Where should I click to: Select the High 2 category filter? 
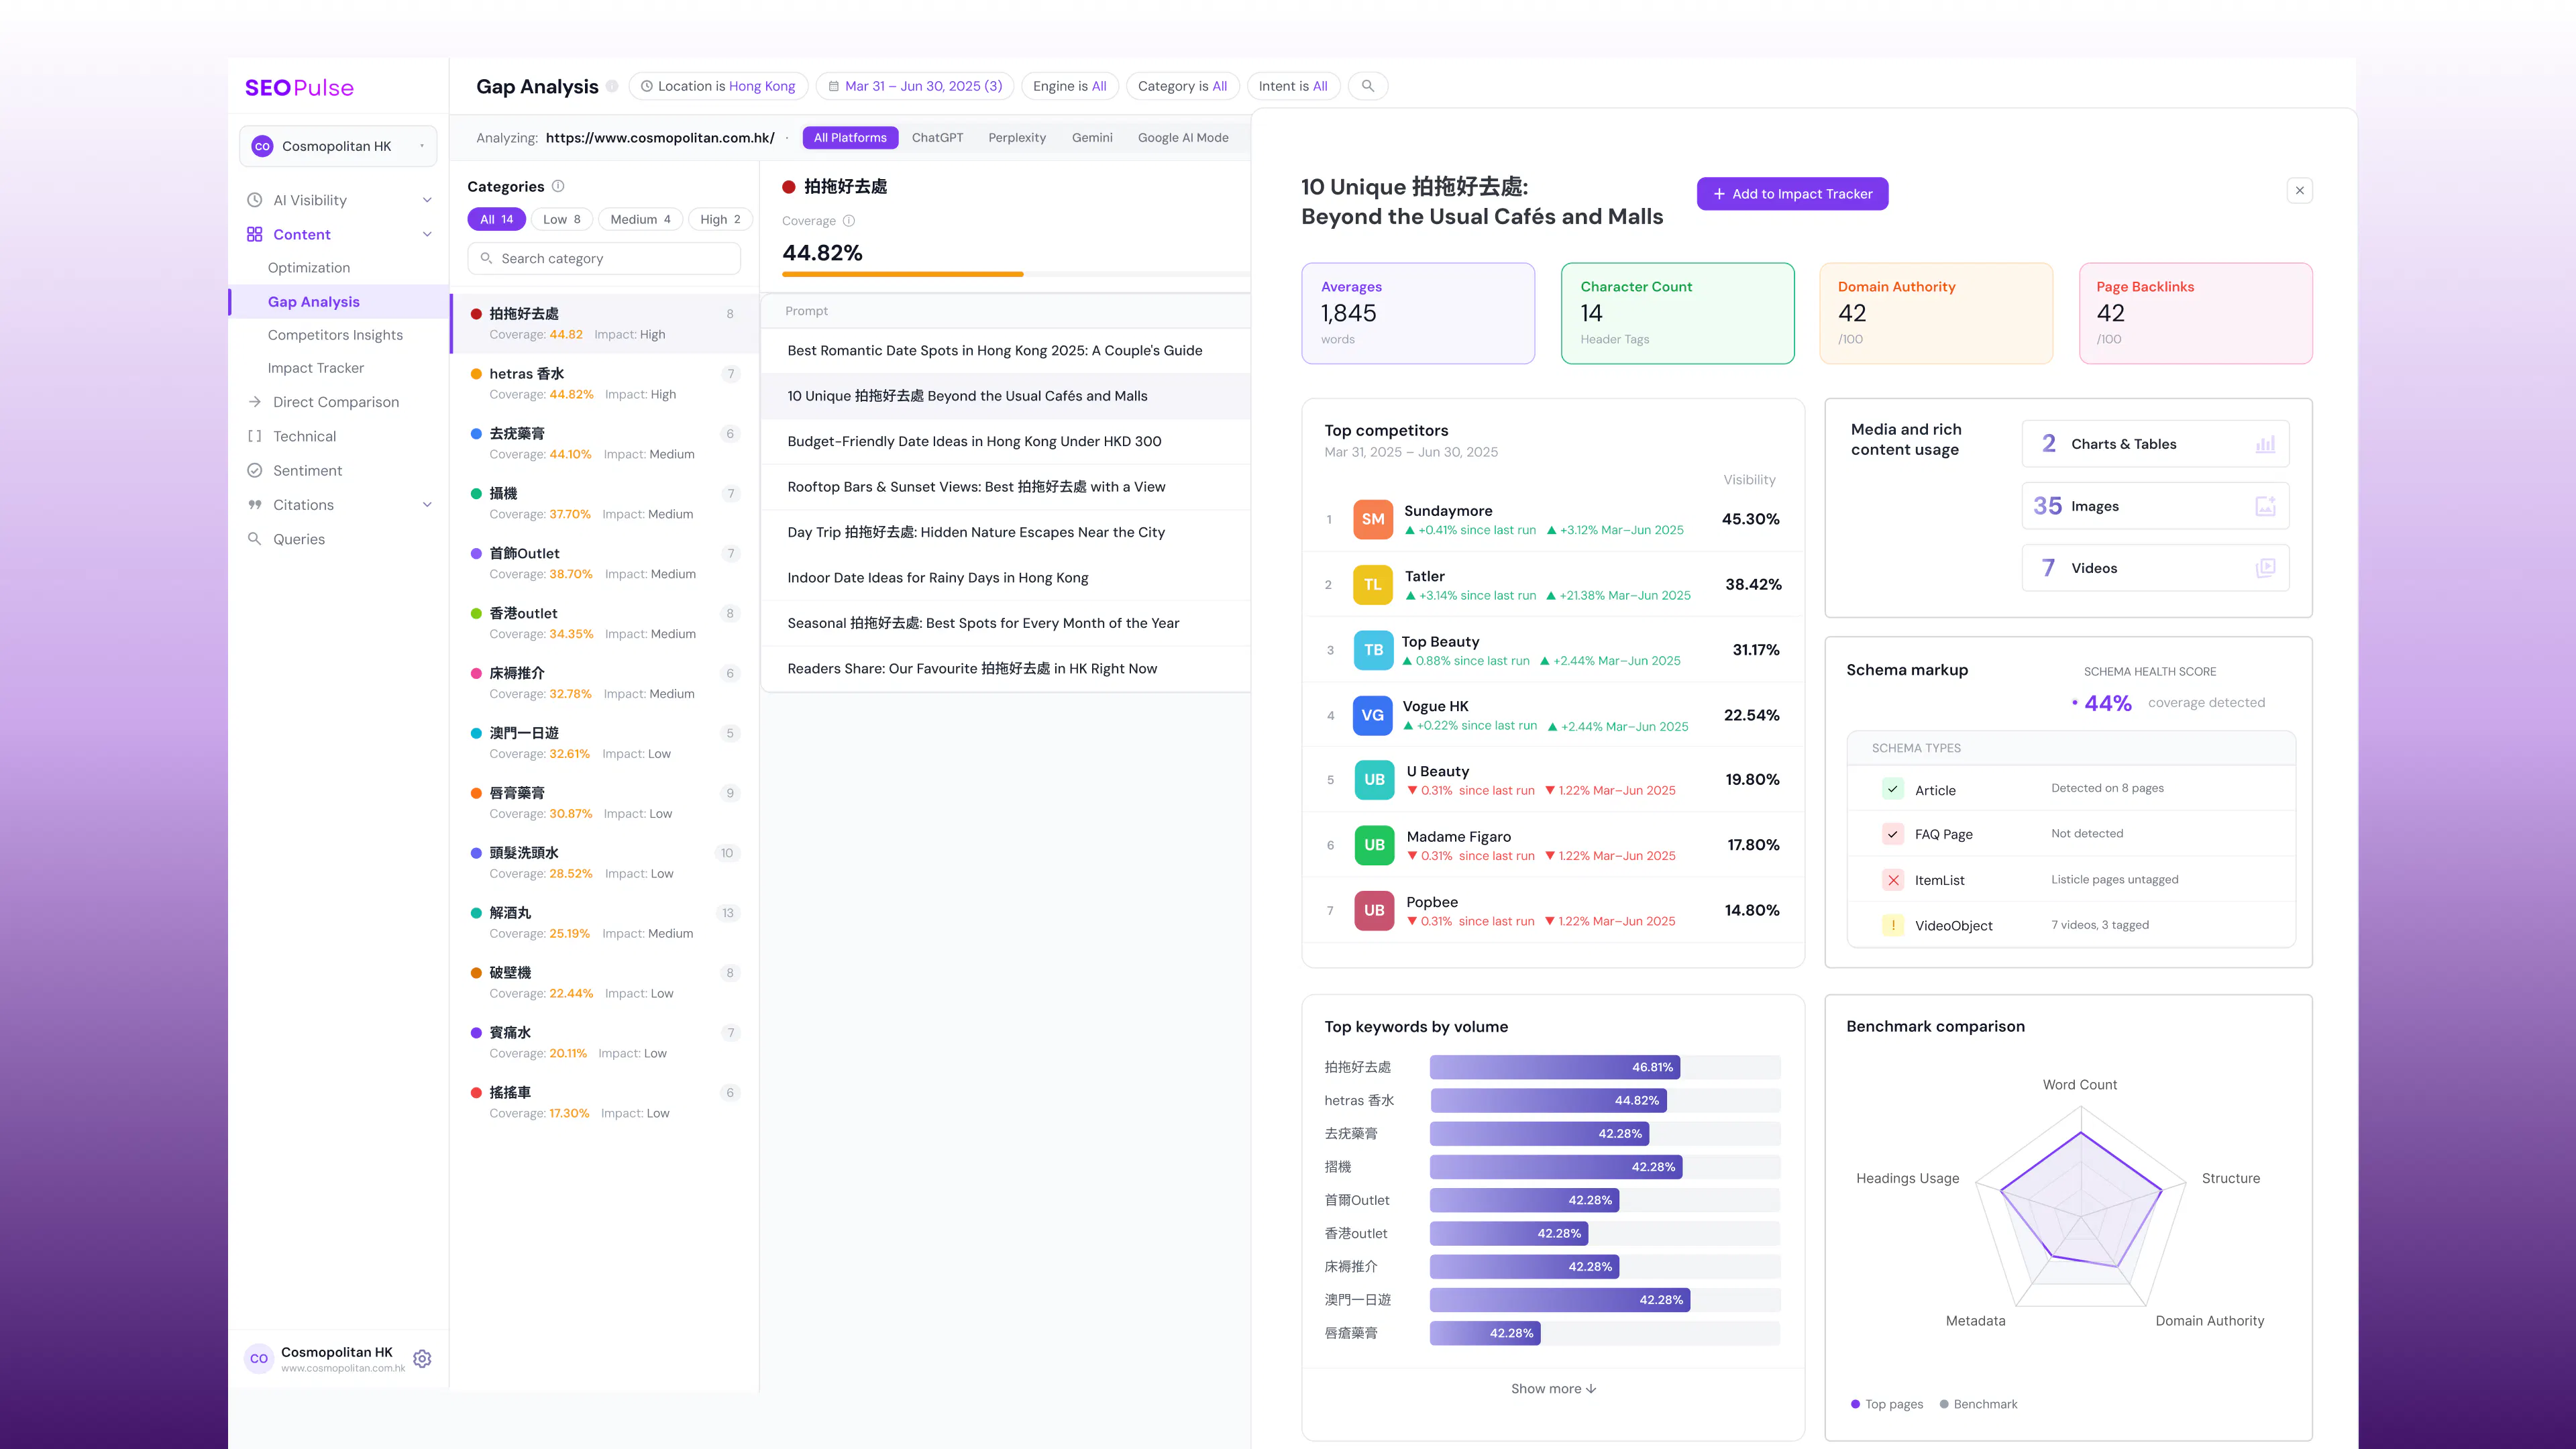pyautogui.click(x=721, y=219)
